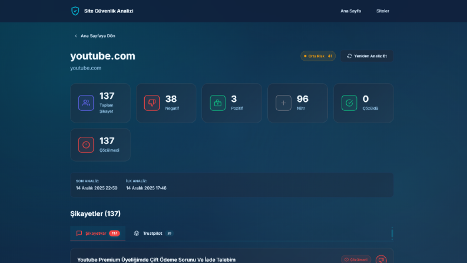The width and height of the screenshot is (467, 263).
Task: Click the Çözülmedi alert circle icon
Action: [x=86, y=144]
